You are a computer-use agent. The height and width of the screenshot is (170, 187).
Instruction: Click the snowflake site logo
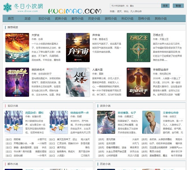point(7,7)
